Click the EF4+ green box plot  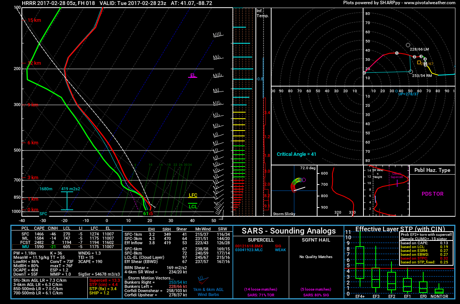360,262
